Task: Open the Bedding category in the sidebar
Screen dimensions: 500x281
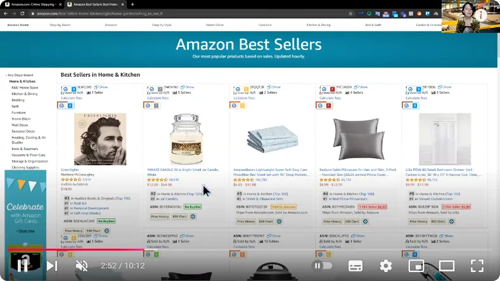Action: [x=18, y=100]
